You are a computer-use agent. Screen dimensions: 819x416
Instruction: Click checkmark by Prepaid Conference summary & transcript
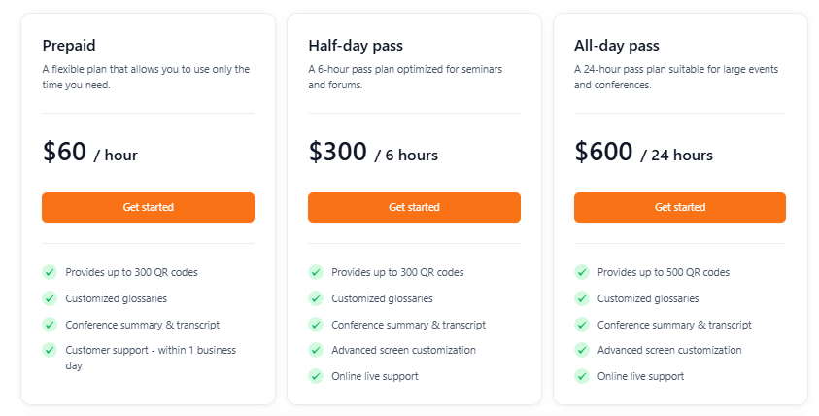[49, 325]
